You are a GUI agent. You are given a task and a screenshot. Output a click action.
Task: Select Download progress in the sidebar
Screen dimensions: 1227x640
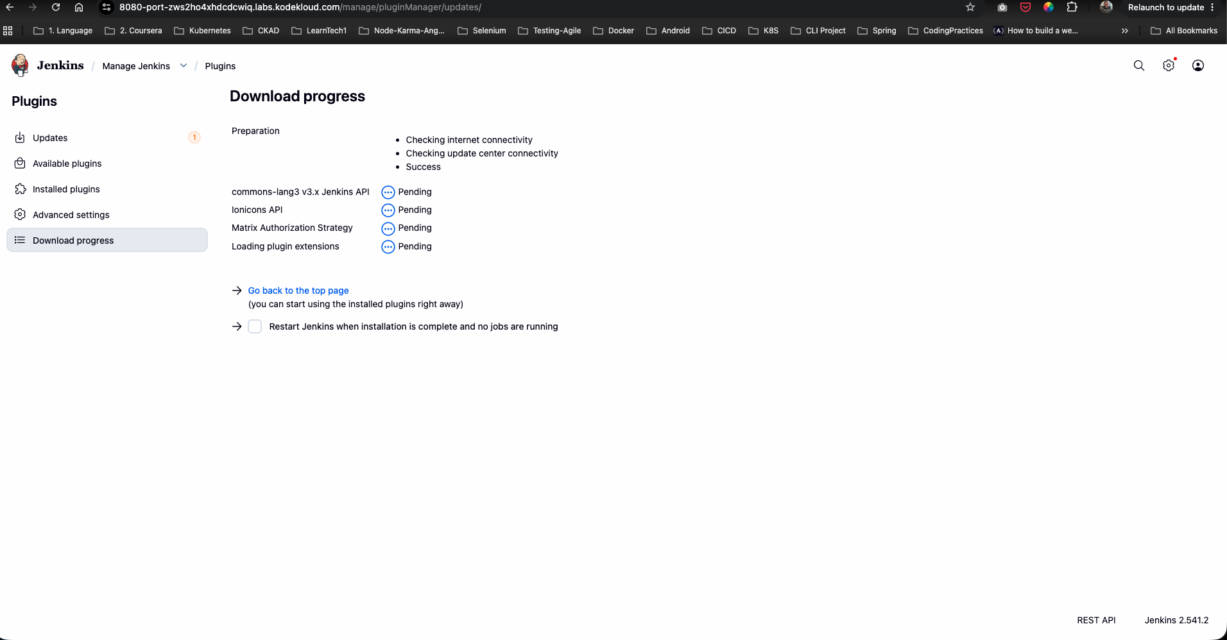(107, 240)
